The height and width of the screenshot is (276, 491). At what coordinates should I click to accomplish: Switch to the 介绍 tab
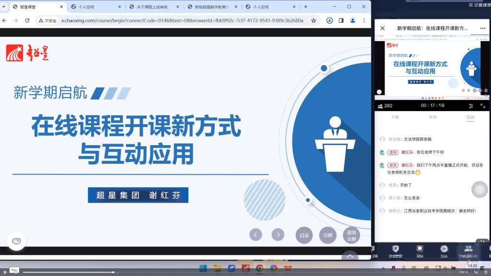395,117
